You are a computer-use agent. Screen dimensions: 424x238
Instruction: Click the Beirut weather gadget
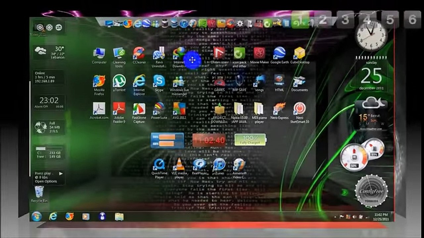[x=371, y=114]
